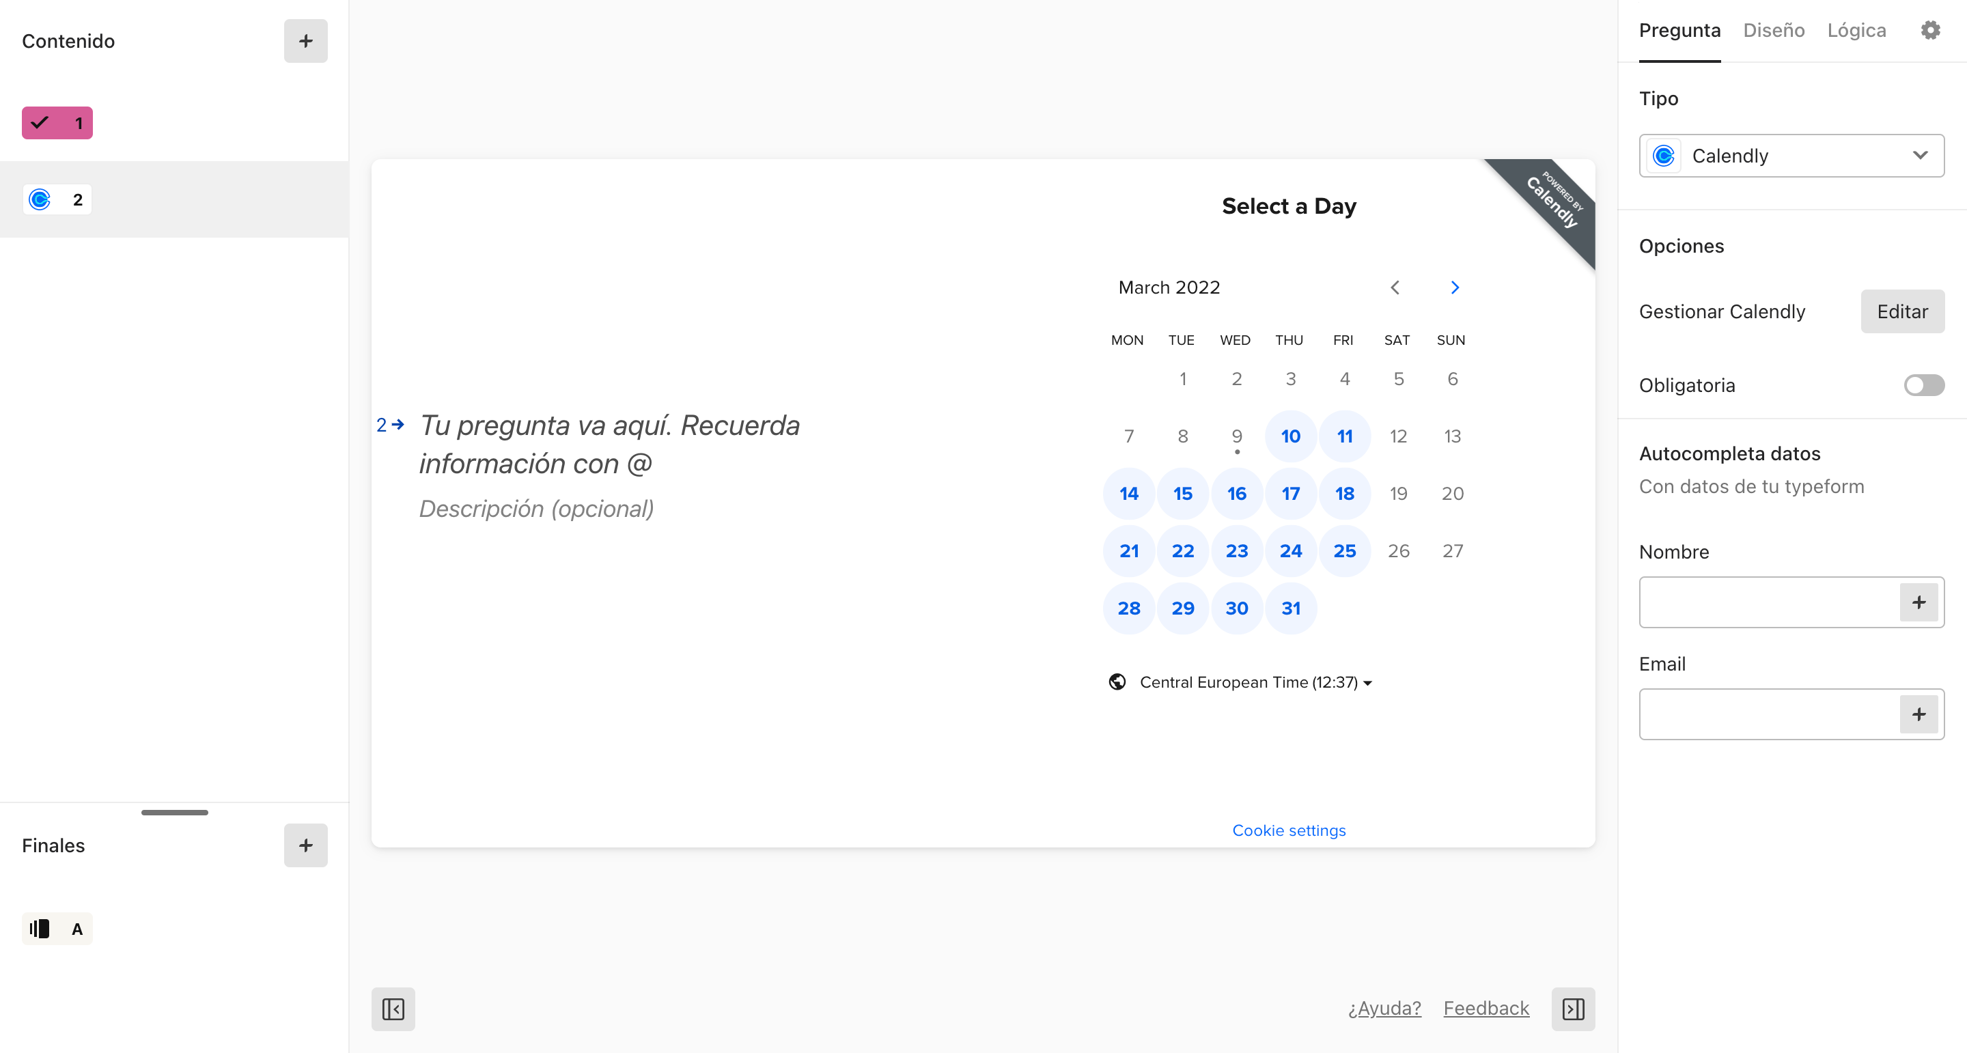The height and width of the screenshot is (1053, 1967).
Task: Click the plus button to add Nombre
Action: (x=1920, y=603)
